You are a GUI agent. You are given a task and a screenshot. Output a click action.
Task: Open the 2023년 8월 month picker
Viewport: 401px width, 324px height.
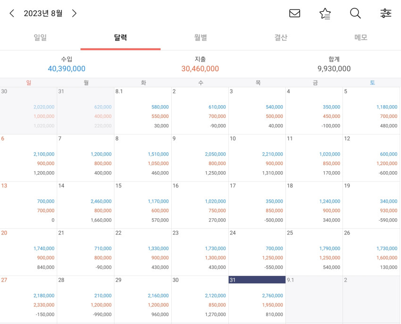[x=43, y=13]
